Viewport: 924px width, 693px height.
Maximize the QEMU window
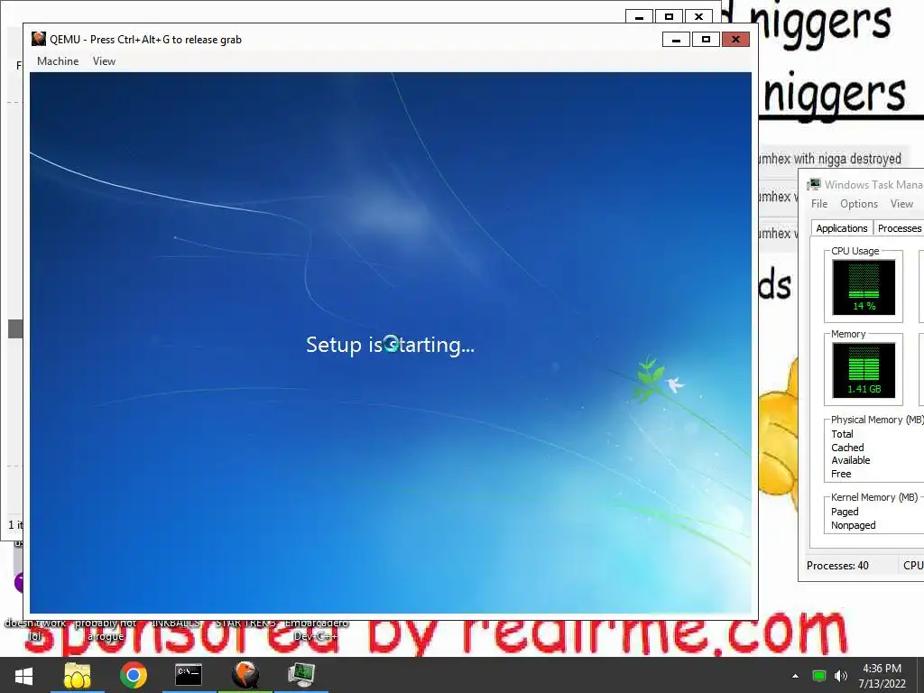pos(706,40)
